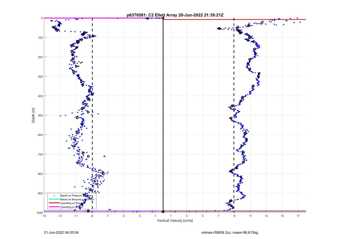338x239 pixels.
Task: Click velocity tick label '11'
Action: tap(250, 216)
